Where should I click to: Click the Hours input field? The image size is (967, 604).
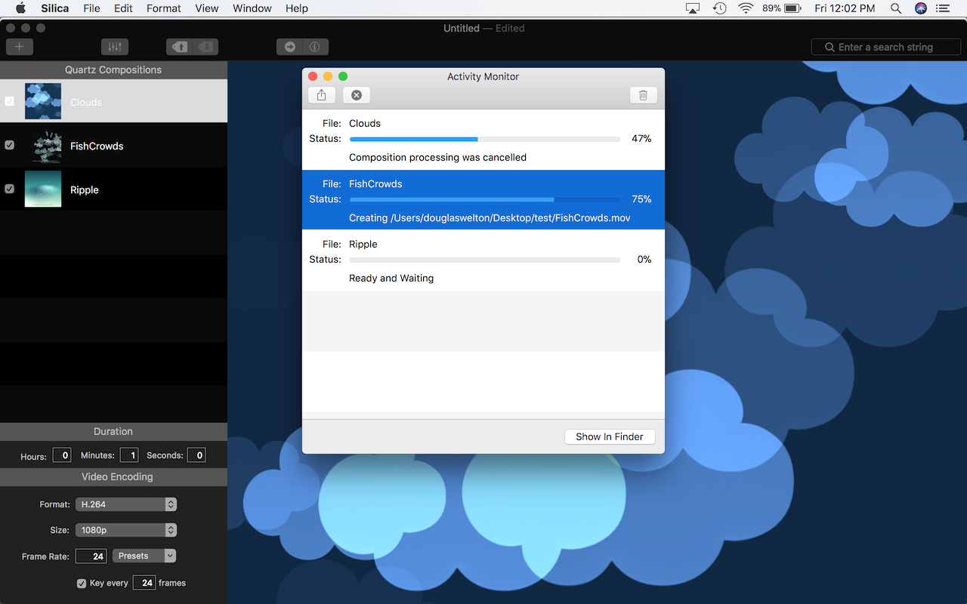pyautogui.click(x=62, y=455)
